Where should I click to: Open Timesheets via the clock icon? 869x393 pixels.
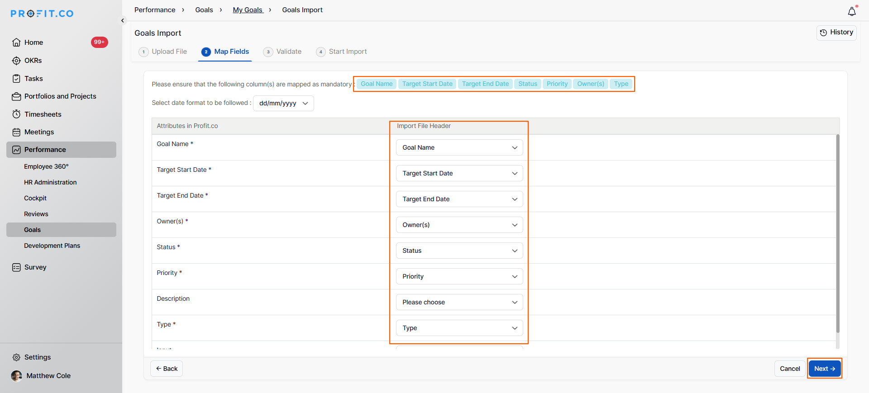pyautogui.click(x=16, y=114)
